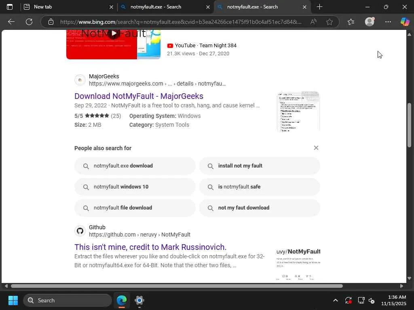Click the MajorGeeks site name text
Viewport: 414px width, 310px height.
pos(104,76)
